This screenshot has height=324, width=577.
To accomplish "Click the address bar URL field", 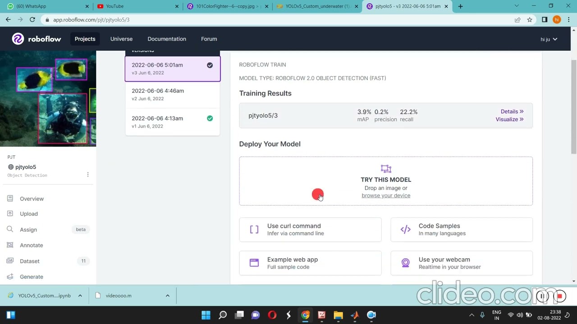I will (x=279, y=20).
